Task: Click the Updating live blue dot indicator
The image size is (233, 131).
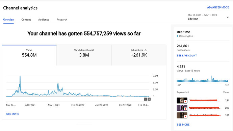Action: [177, 36]
